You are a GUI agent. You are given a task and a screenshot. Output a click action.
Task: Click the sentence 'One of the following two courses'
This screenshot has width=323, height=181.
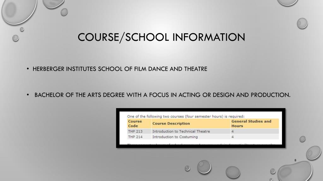(x=185, y=116)
